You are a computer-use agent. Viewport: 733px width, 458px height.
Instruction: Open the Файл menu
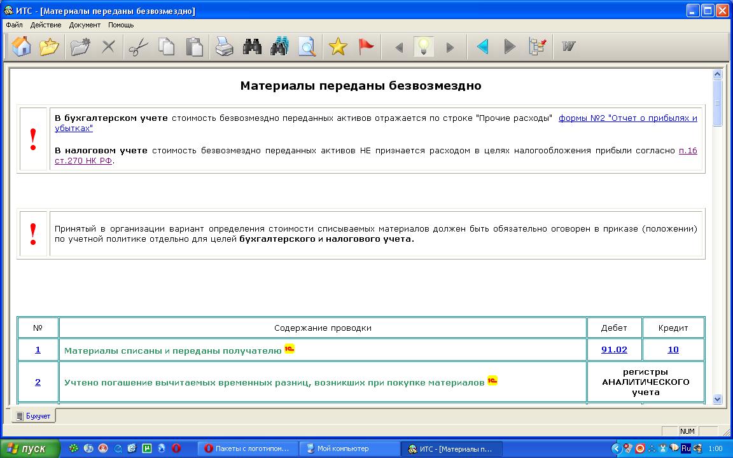[14, 25]
